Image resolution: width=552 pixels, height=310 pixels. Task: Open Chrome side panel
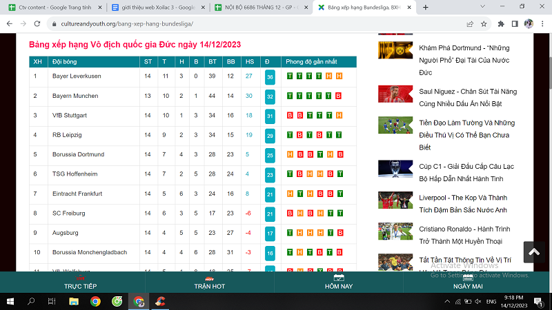pos(515,23)
